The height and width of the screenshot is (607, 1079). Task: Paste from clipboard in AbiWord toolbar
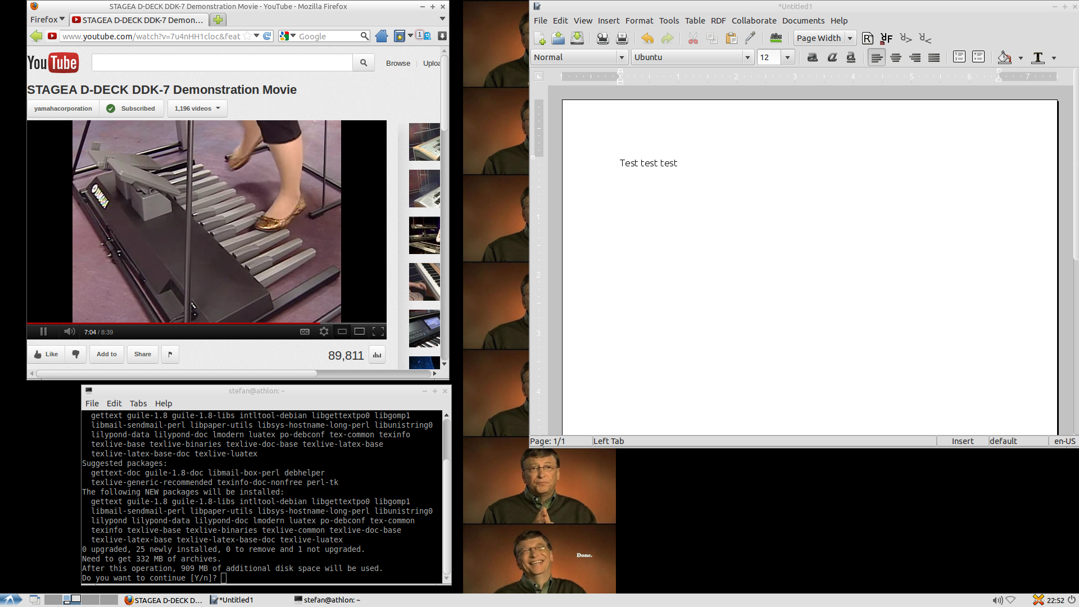731,38
